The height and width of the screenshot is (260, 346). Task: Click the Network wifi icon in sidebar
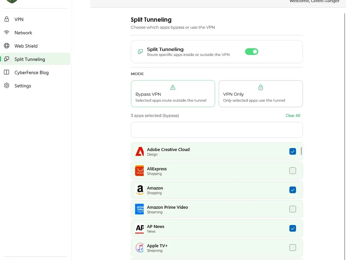(7, 33)
